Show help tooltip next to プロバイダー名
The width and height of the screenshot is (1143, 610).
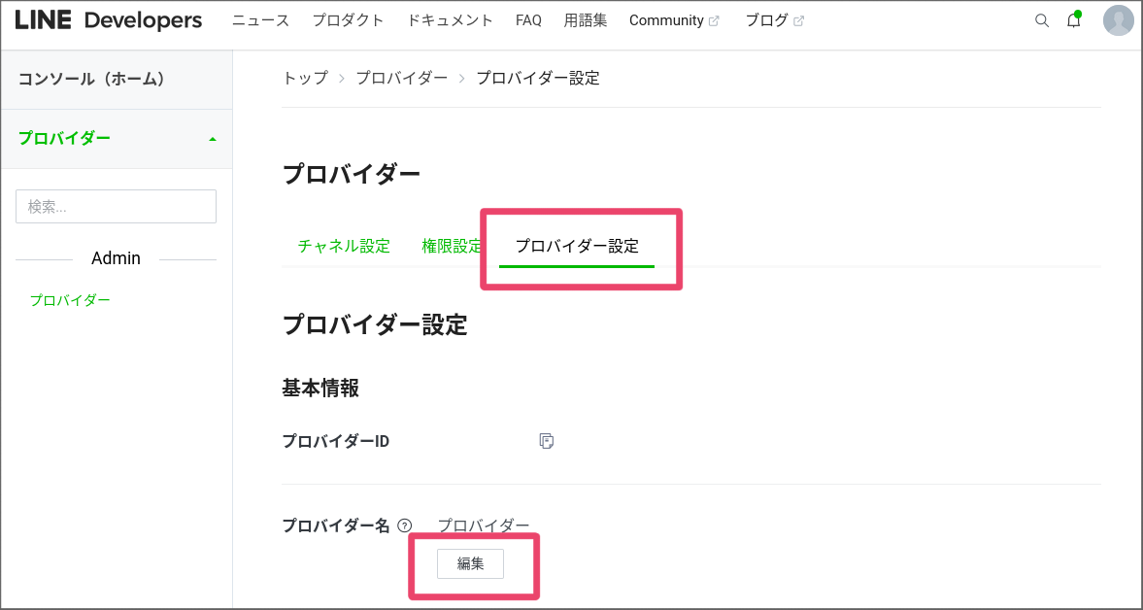pos(404,525)
